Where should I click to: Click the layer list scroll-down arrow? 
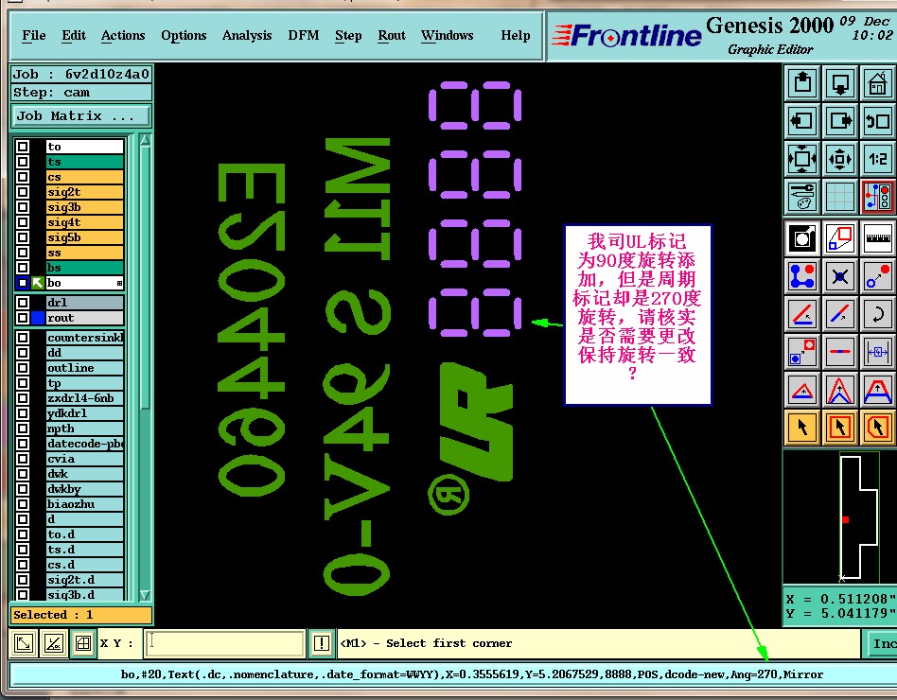146,595
